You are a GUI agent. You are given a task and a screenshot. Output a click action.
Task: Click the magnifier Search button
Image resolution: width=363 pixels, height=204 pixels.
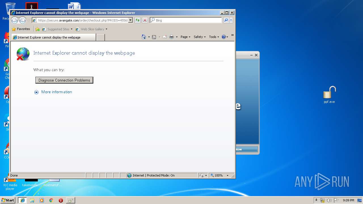(226, 20)
